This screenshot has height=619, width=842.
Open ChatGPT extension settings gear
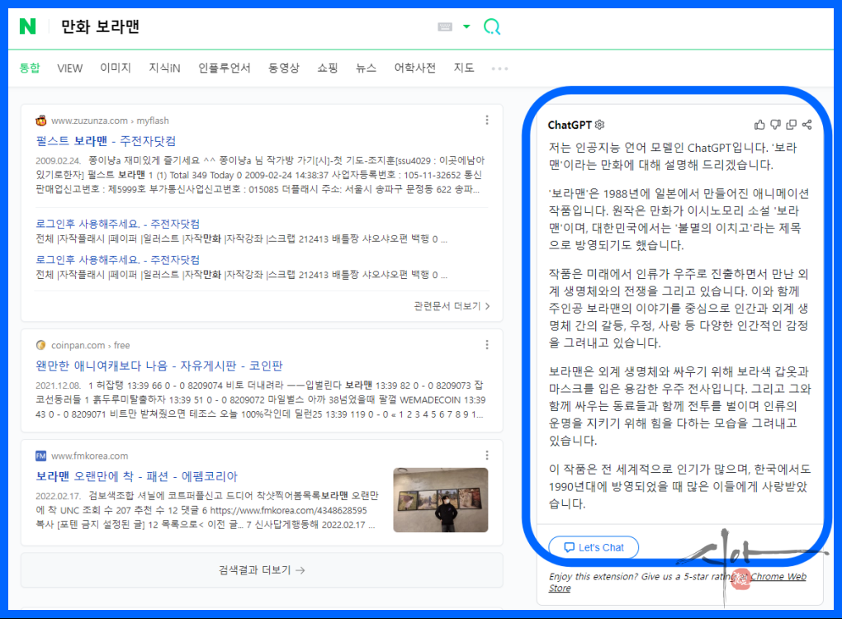click(x=600, y=125)
